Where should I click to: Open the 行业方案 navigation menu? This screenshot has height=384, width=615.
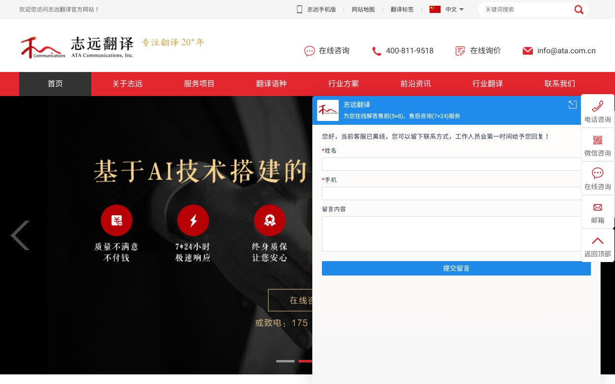pyautogui.click(x=344, y=84)
